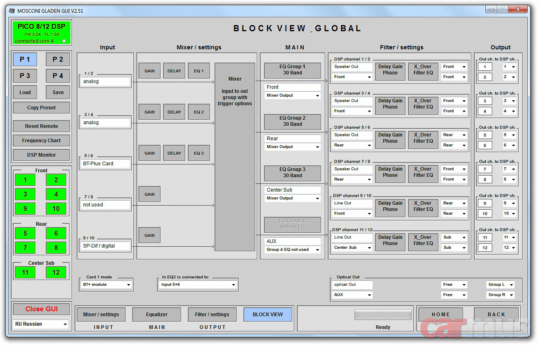Open the Frequency Chart

click(42, 141)
